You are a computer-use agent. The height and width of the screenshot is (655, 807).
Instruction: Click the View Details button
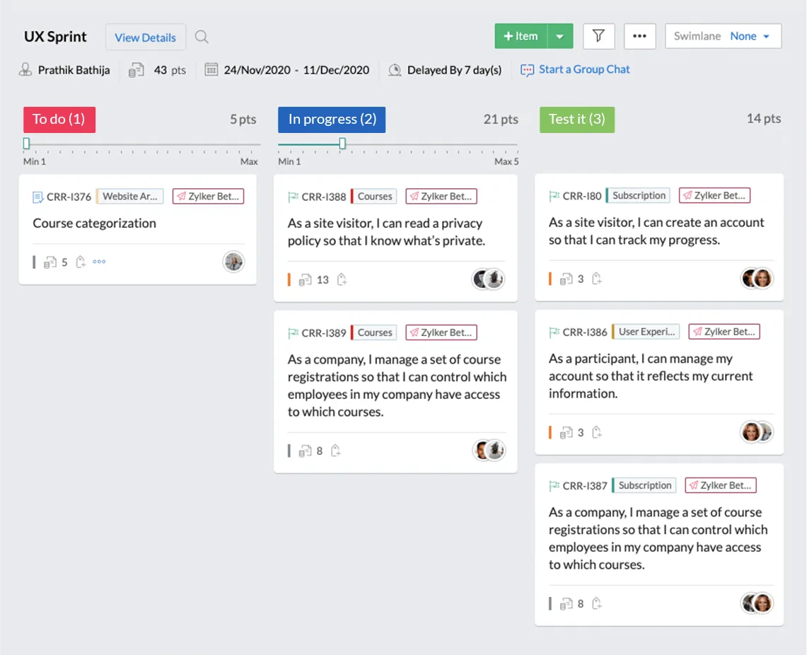[x=146, y=37]
